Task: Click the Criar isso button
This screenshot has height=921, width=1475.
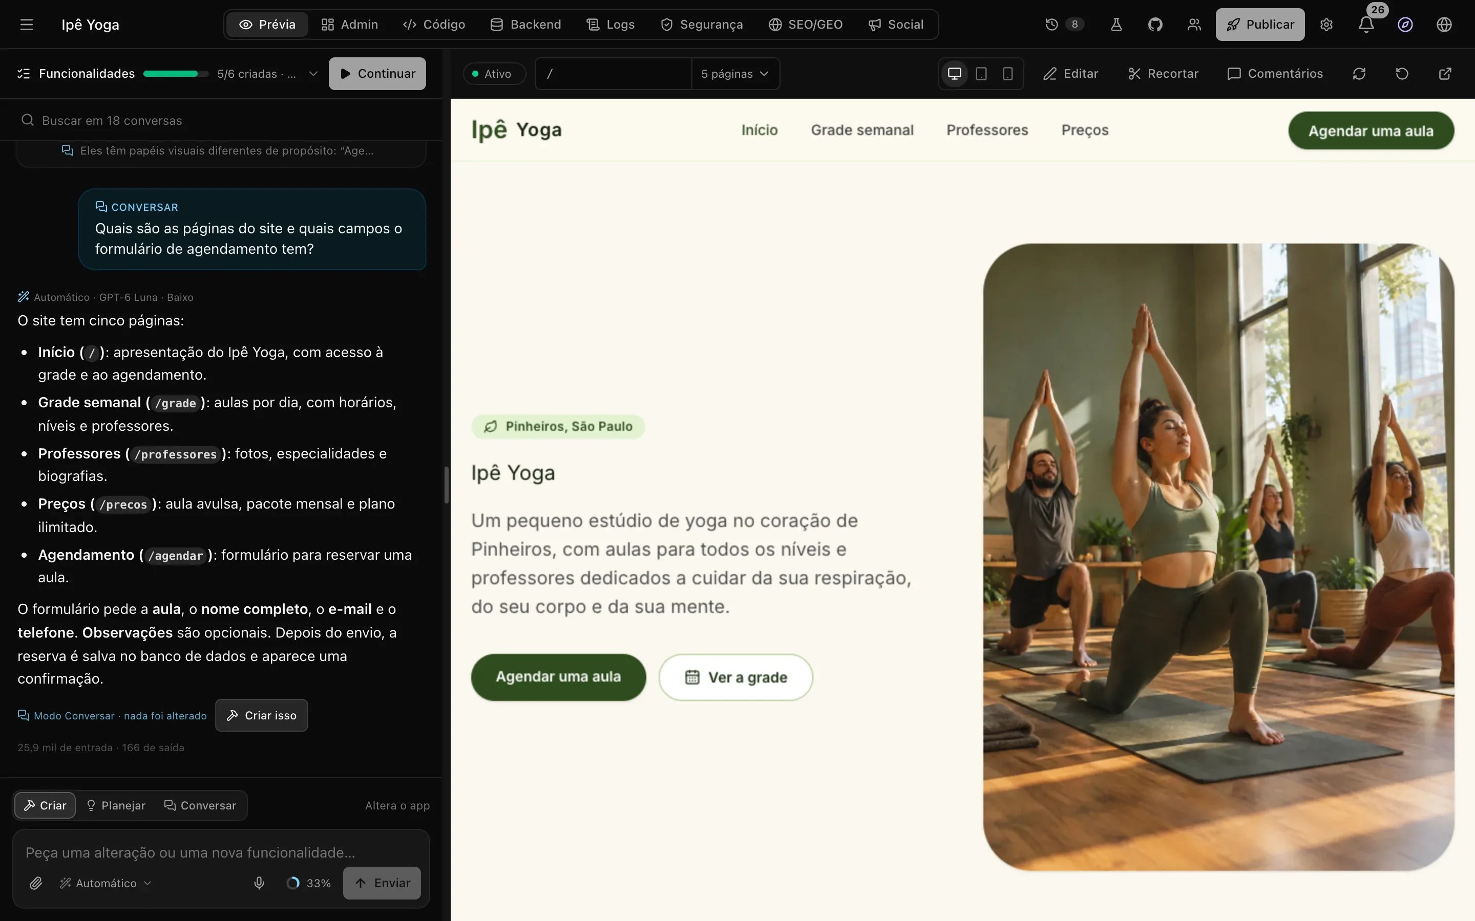Action: tap(262, 715)
